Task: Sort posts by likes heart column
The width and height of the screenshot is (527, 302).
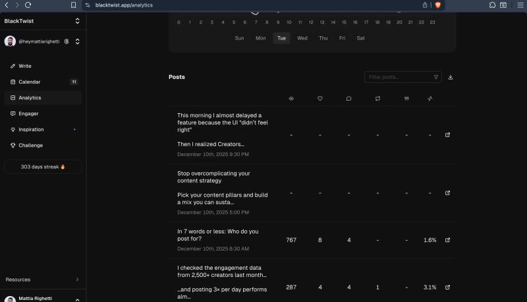Action: pos(320,99)
